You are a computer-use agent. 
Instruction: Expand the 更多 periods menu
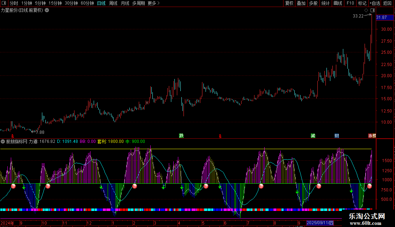pos(153,3)
